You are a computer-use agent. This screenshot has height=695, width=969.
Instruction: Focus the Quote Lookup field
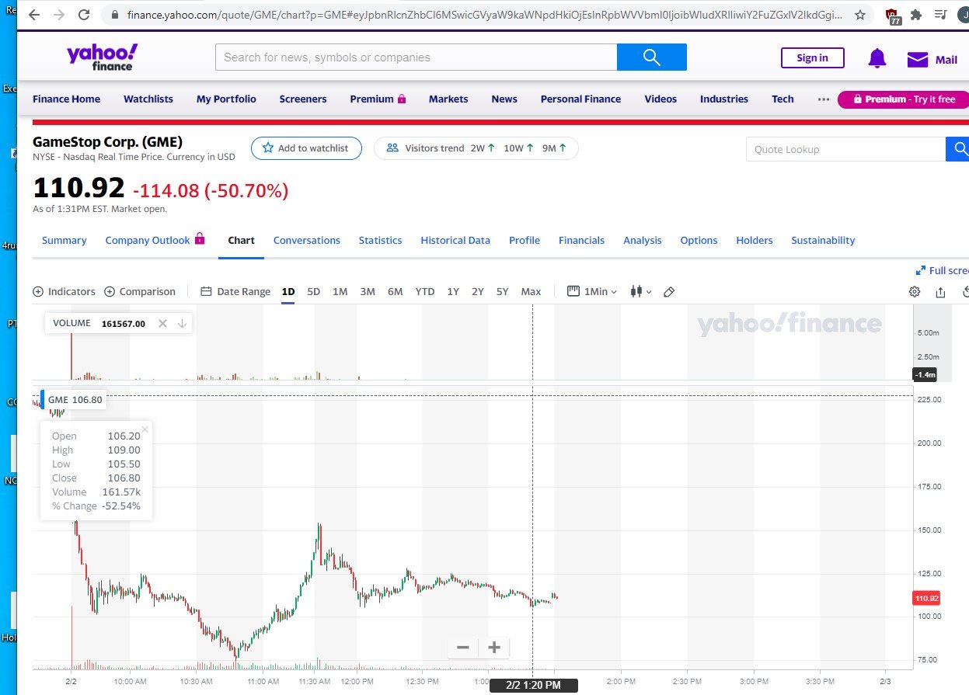pyautogui.click(x=845, y=149)
